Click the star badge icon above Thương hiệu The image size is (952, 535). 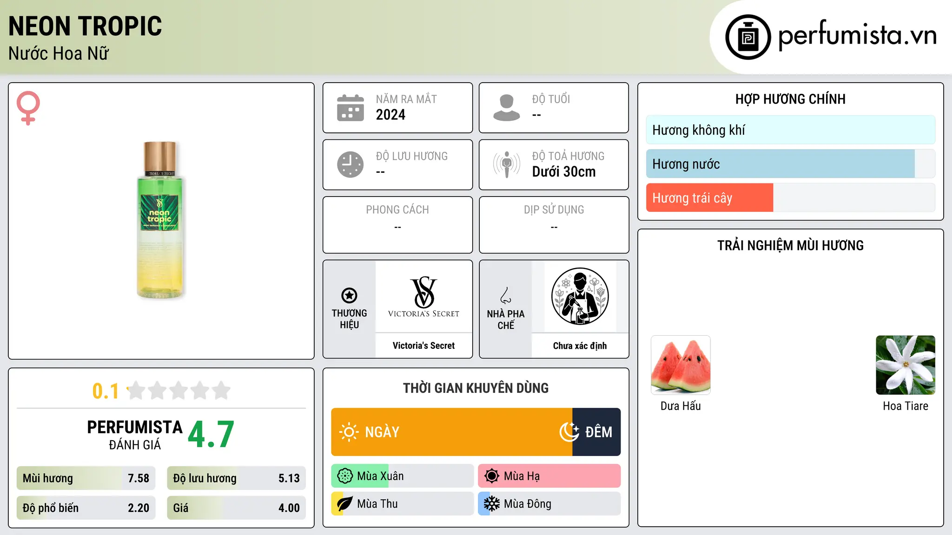tap(349, 295)
